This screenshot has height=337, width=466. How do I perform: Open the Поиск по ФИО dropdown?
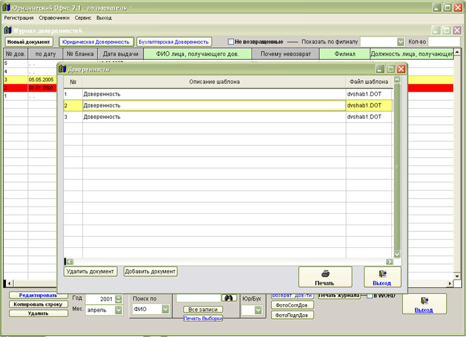[x=165, y=310]
